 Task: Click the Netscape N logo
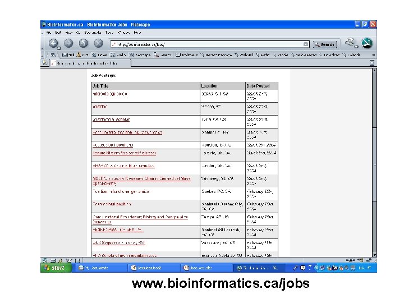(367, 43)
